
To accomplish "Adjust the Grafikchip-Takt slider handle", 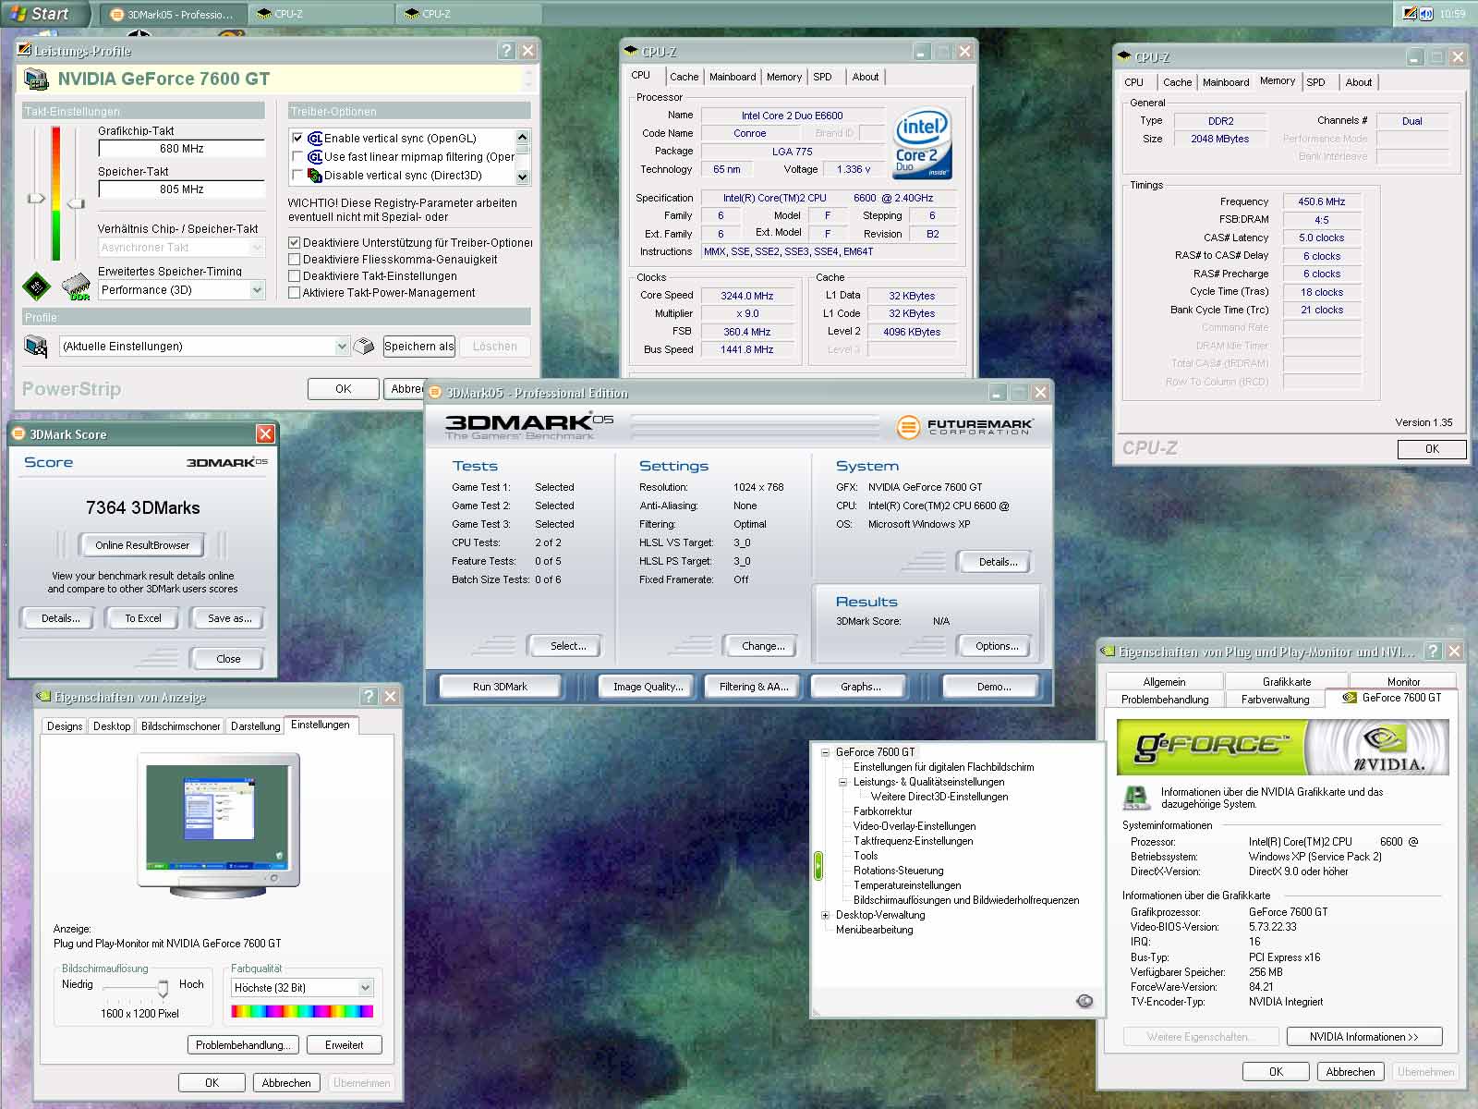I will 37,198.
